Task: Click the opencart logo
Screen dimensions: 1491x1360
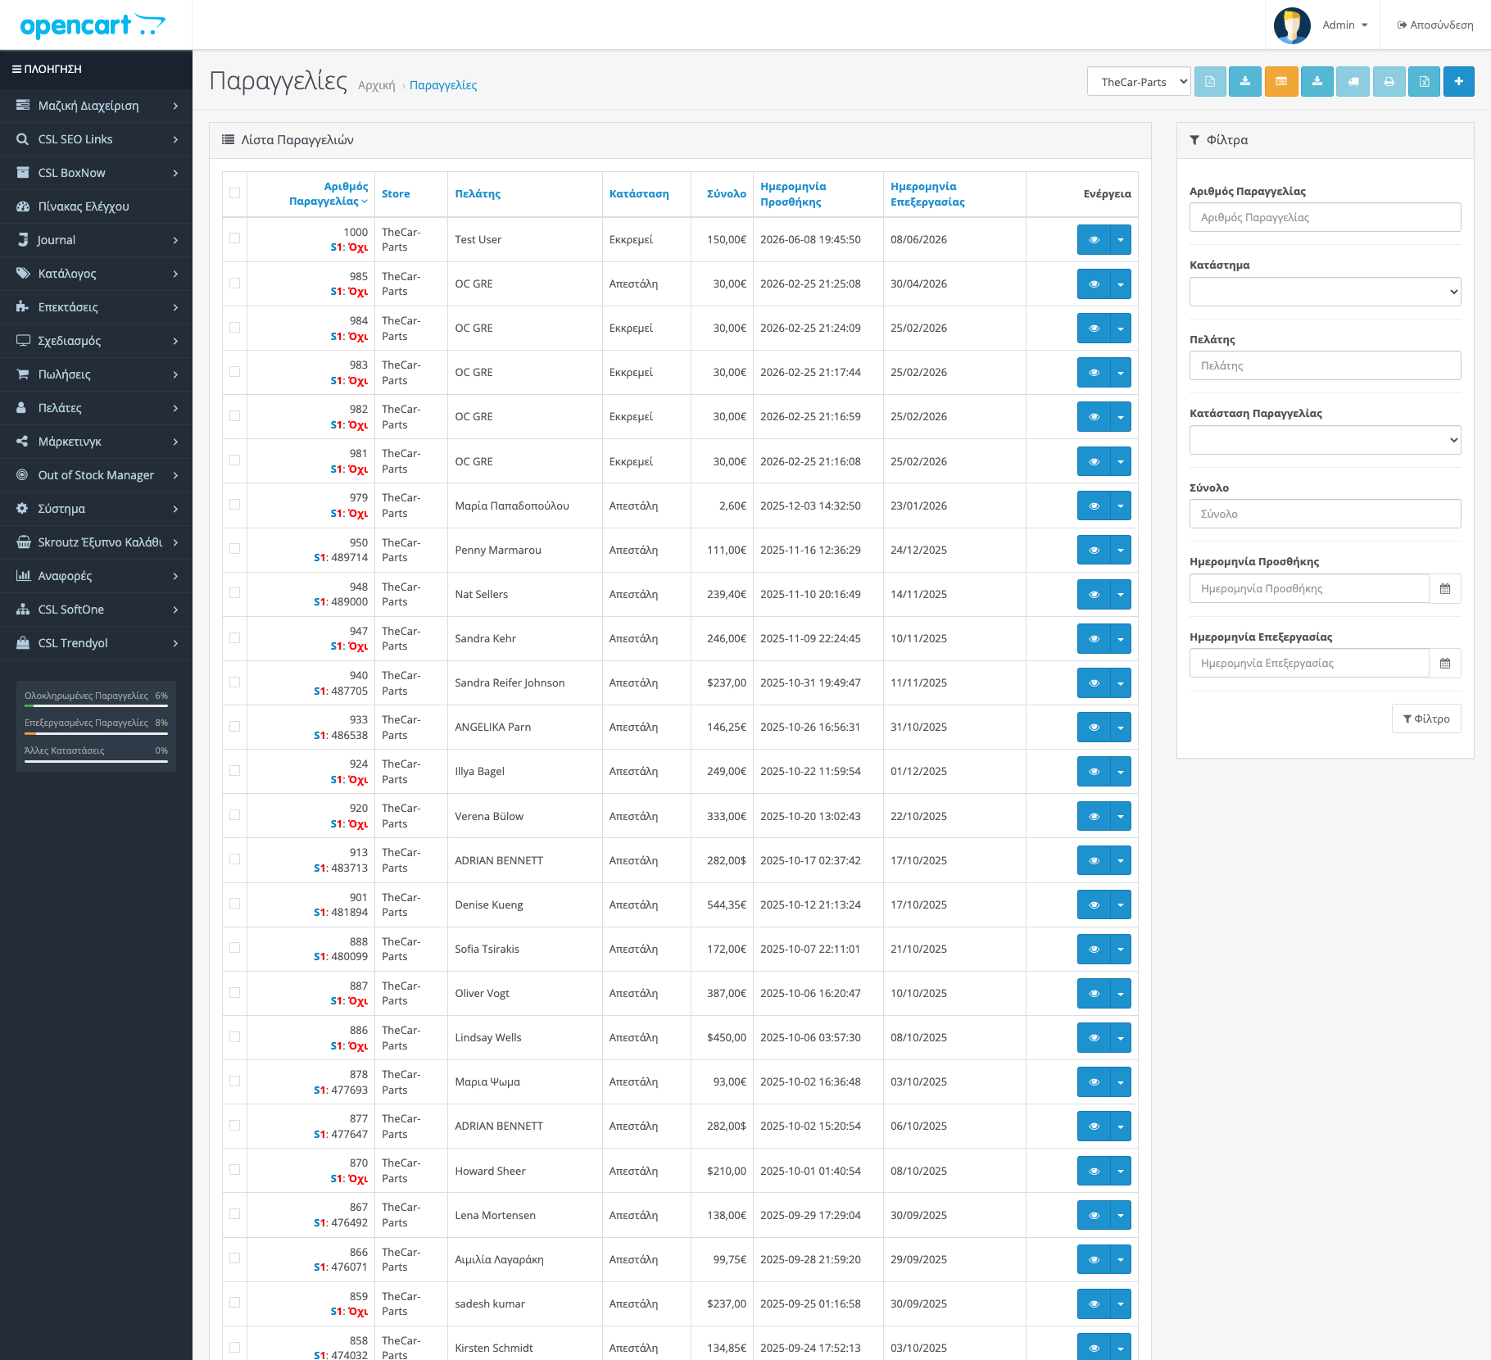Action: [93, 25]
